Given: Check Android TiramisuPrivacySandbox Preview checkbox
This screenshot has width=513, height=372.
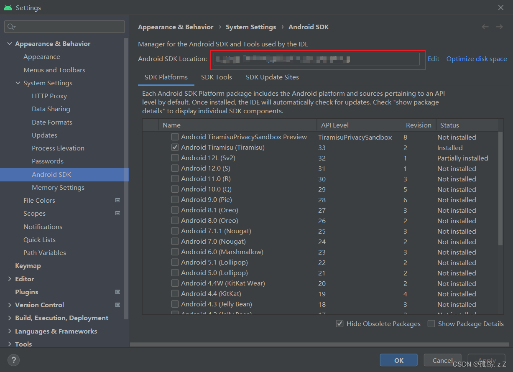Looking at the screenshot, I should [x=175, y=137].
